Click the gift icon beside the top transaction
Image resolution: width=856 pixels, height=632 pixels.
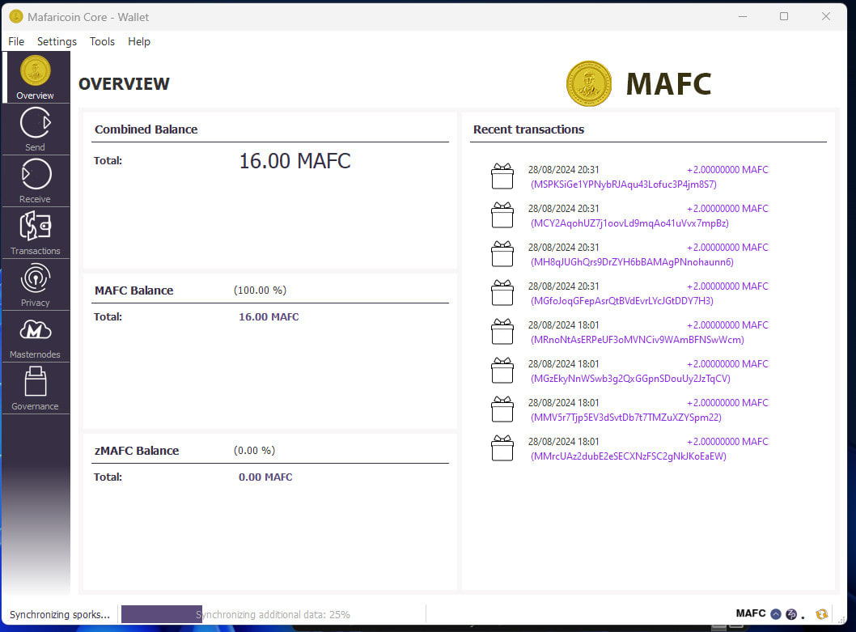click(x=502, y=176)
